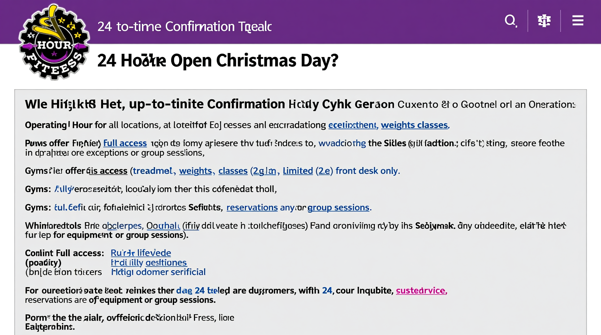Open the group sessions link
The width and height of the screenshot is (601, 335).
coord(338,208)
